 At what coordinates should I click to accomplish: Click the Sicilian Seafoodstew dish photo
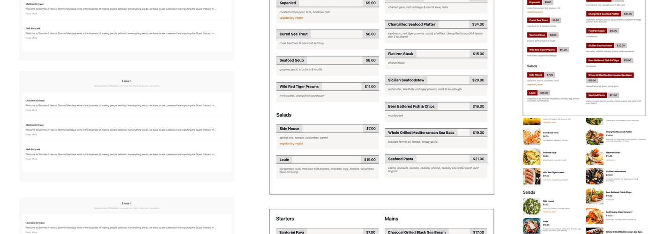coord(594,176)
